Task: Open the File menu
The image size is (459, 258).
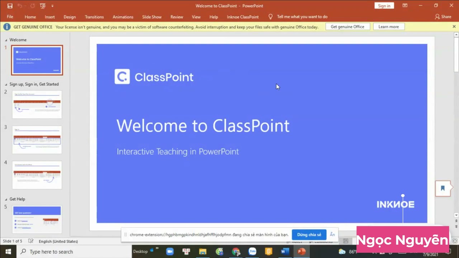Action: point(10,17)
